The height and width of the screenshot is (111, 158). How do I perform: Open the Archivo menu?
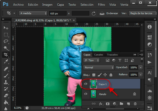point(18,5)
